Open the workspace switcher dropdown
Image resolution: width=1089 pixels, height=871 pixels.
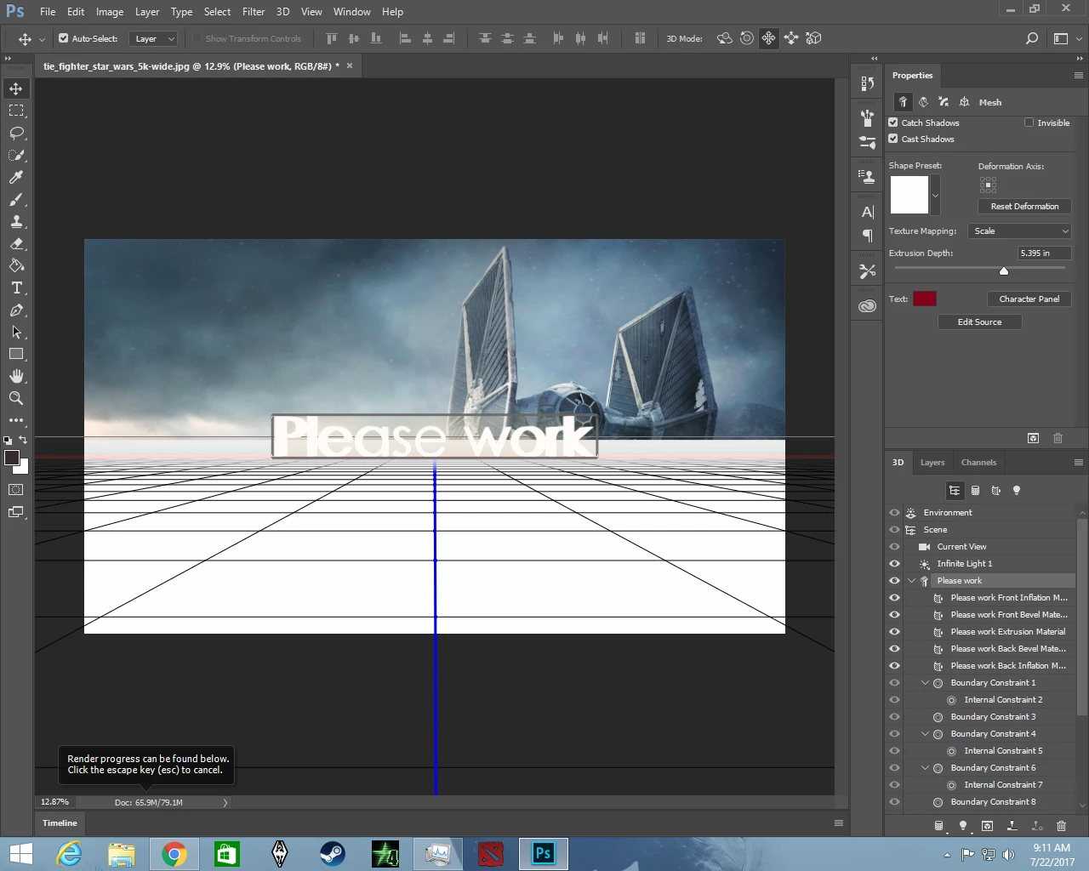click(1067, 38)
